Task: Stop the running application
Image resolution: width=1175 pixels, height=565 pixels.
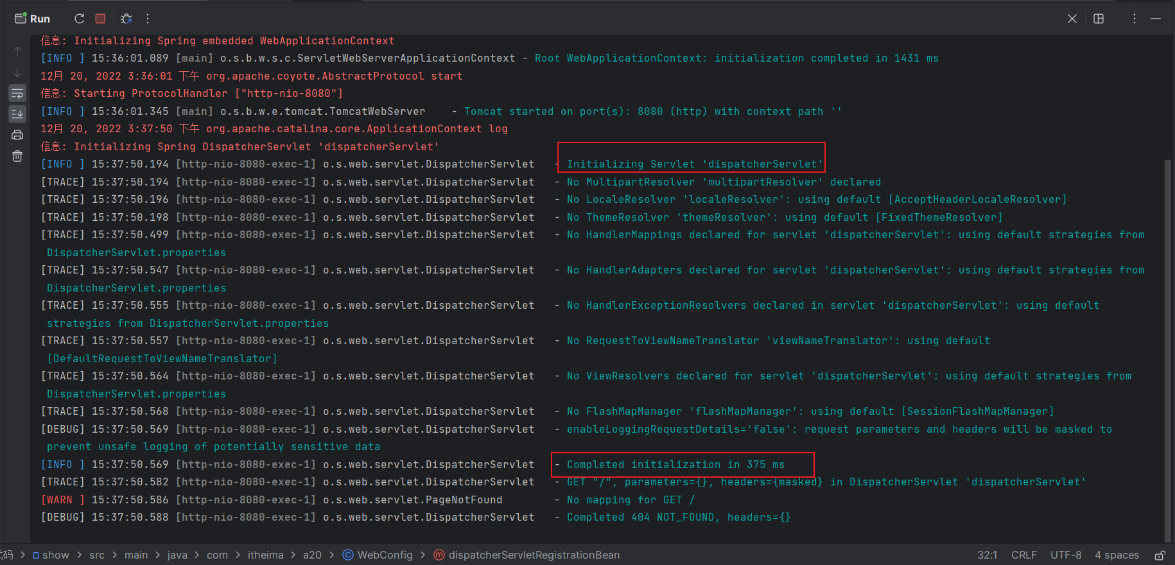Action: [x=100, y=19]
